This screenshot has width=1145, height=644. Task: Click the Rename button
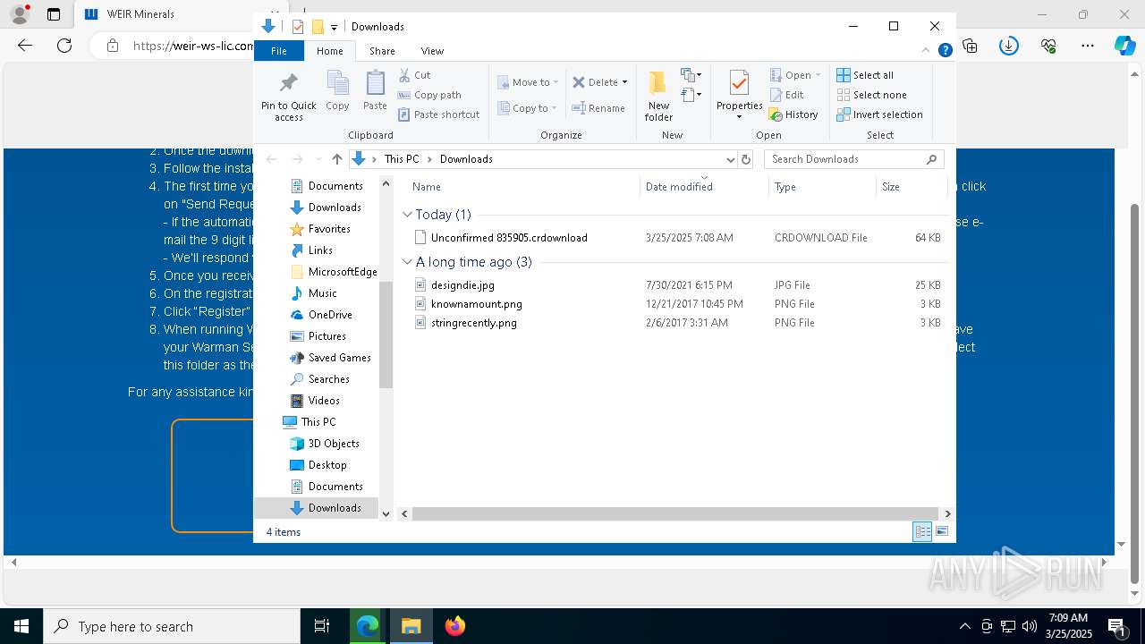pyautogui.click(x=598, y=108)
